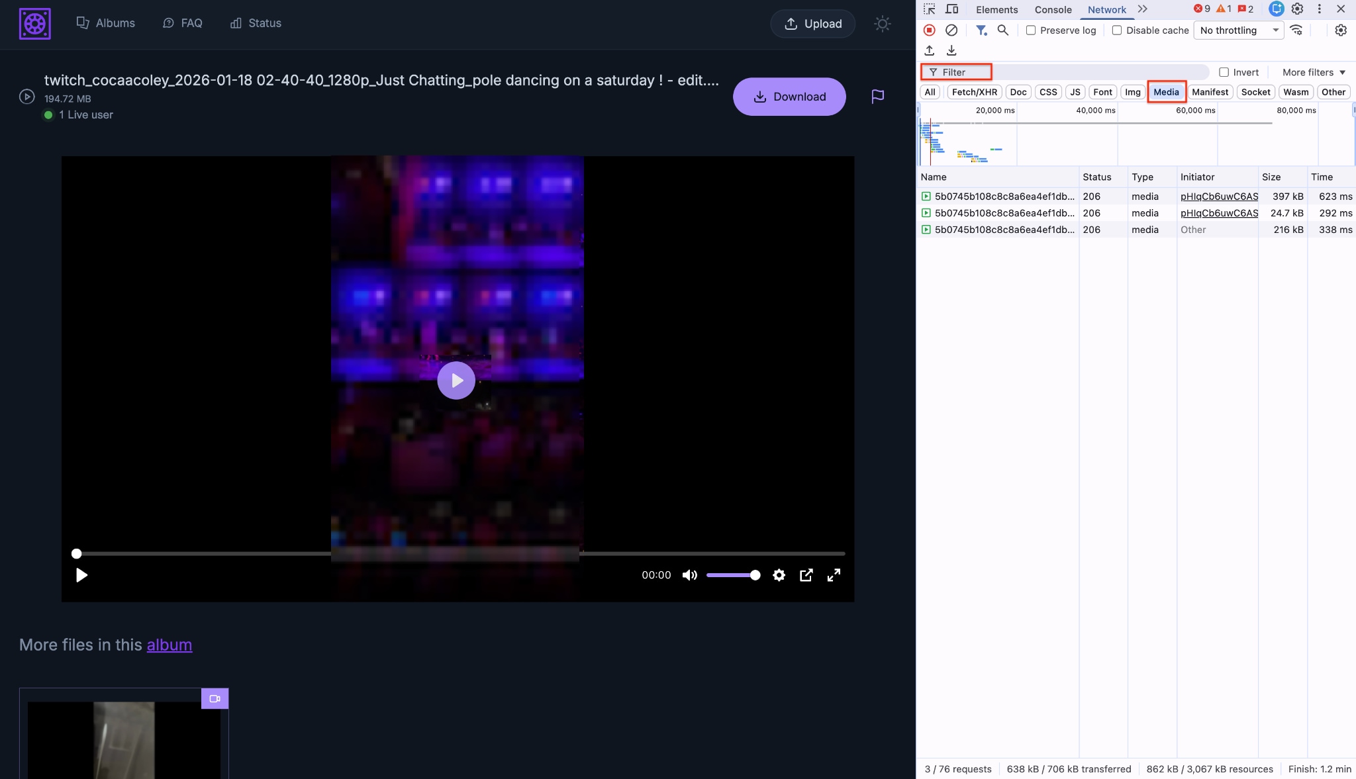Toggle the device toolbar icon
This screenshot has width=1356, height=779.
point(951,9)
